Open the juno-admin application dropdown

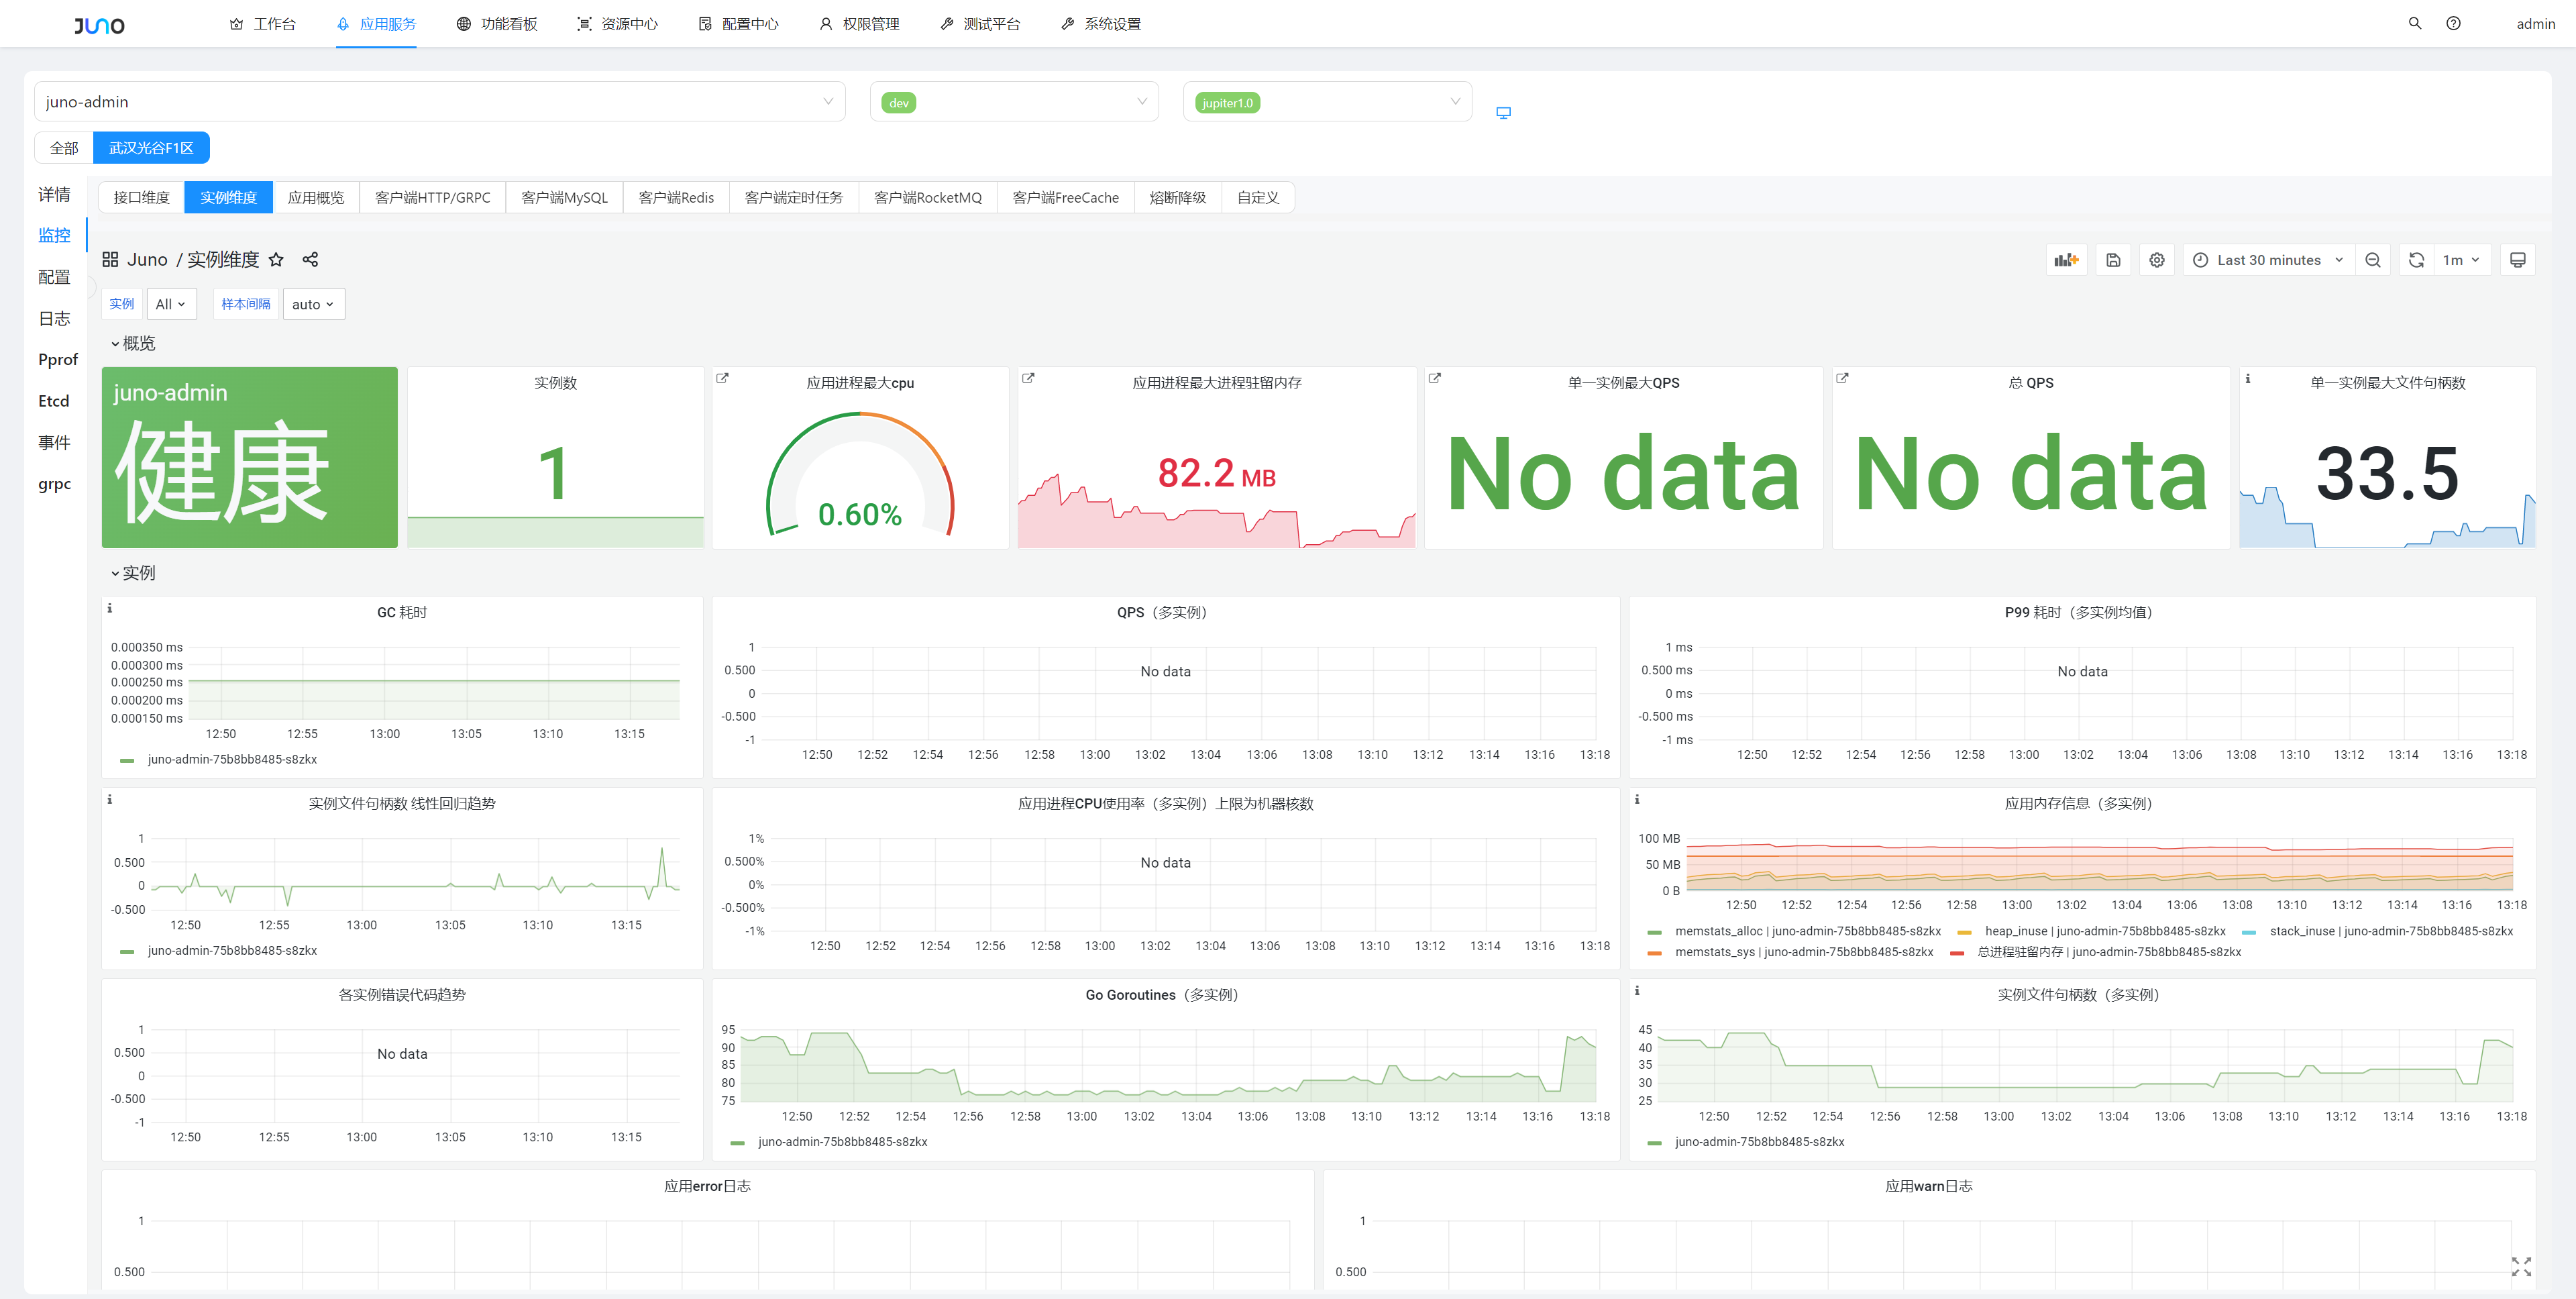(440, 102)
